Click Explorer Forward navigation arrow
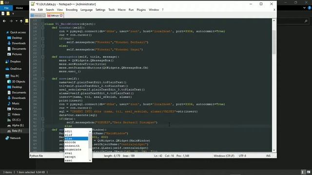The width and height of the screenshot is (312, 175). coord(11,21)
